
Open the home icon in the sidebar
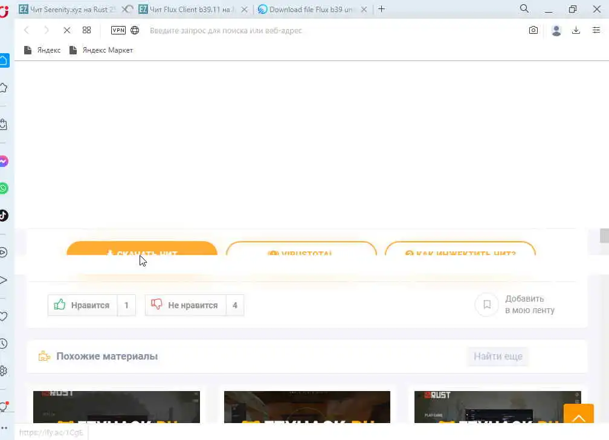coord(4,60)
